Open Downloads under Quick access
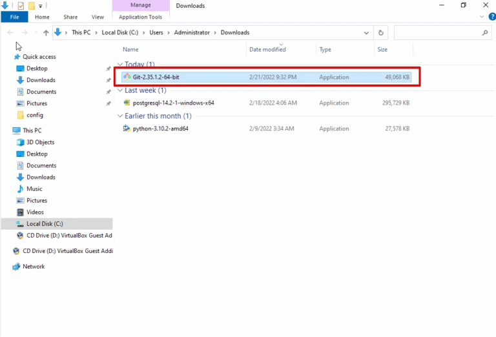Screen dimensions: 496x337 [41, 80]
